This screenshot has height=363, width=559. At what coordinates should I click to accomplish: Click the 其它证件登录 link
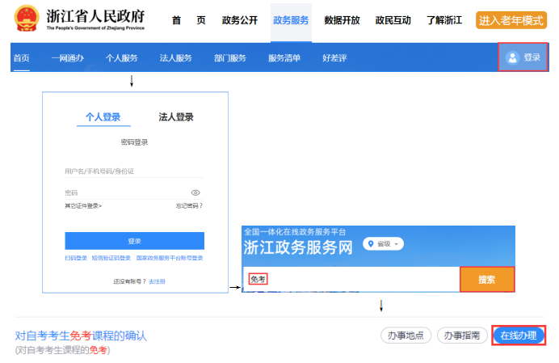point(83,206)
